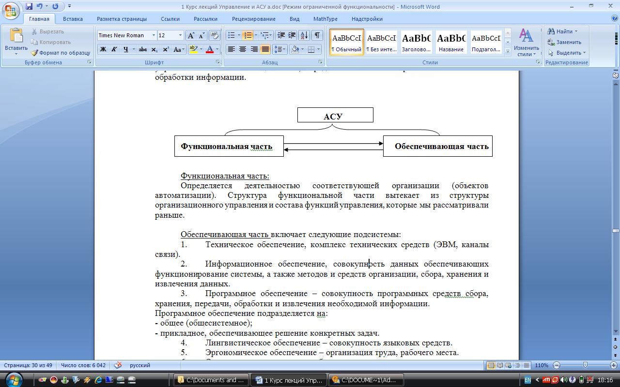Viewport: 620px width, 387px height.
Task: Open the change case Aa menu
Action: tap(178, 49)
